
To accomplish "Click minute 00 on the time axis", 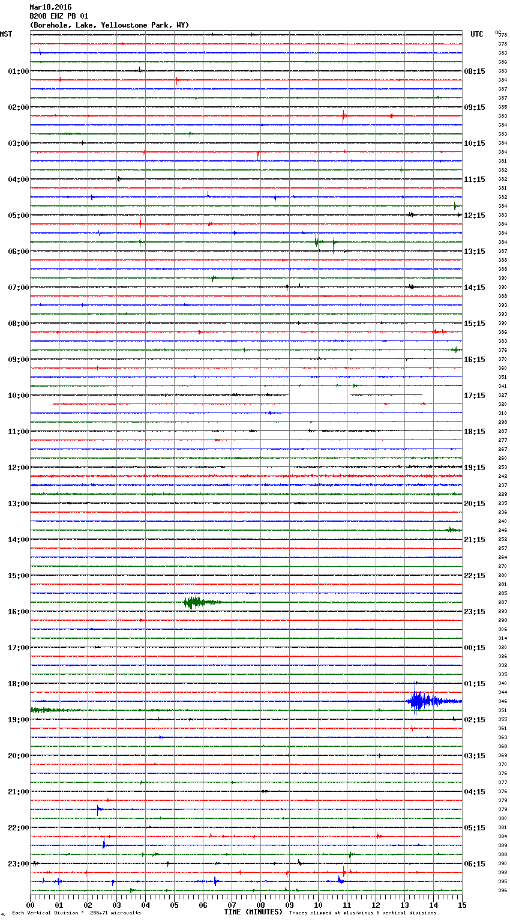I will click(x=30, y=905).
